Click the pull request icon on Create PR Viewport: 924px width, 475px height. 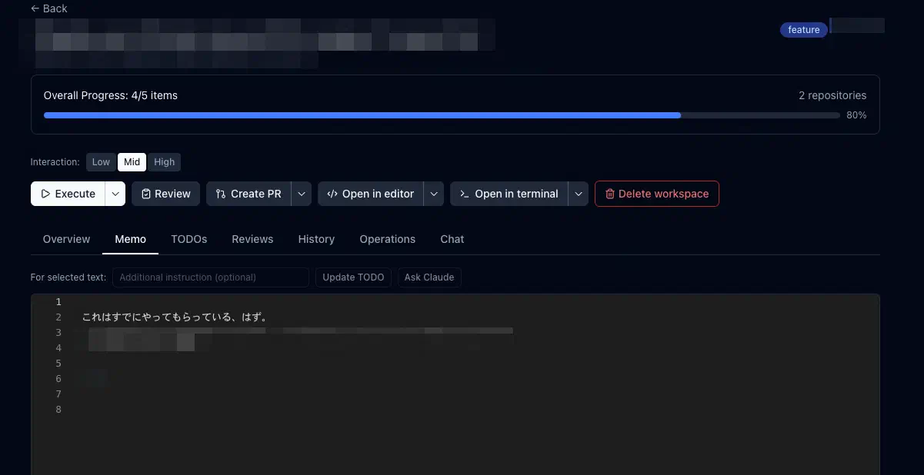pos(221,194)
